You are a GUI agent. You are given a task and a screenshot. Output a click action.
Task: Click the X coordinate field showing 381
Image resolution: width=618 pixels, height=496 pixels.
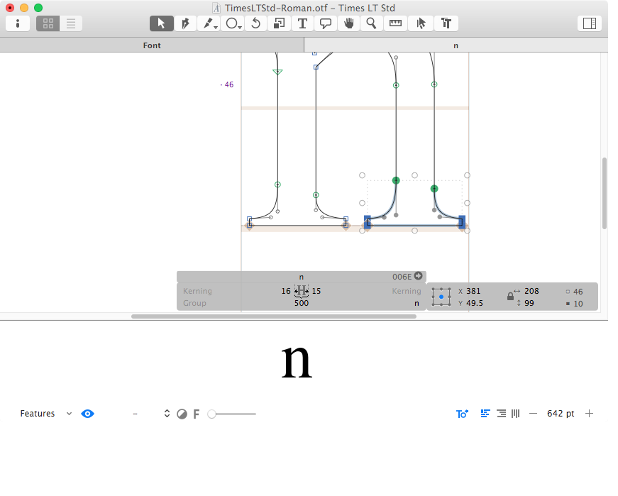pos(474,292)
